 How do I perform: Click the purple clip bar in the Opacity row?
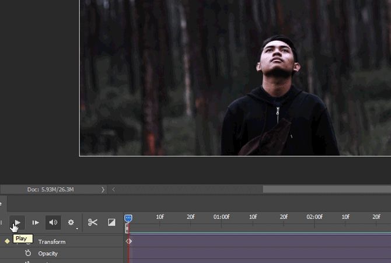pos(259,253)
